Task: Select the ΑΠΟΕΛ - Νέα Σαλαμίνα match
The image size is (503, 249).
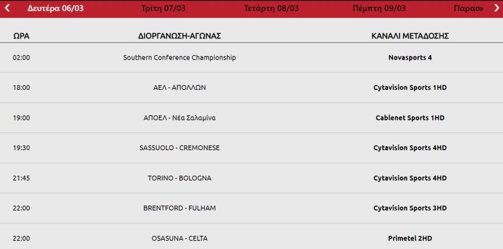Action: point(179,118)
